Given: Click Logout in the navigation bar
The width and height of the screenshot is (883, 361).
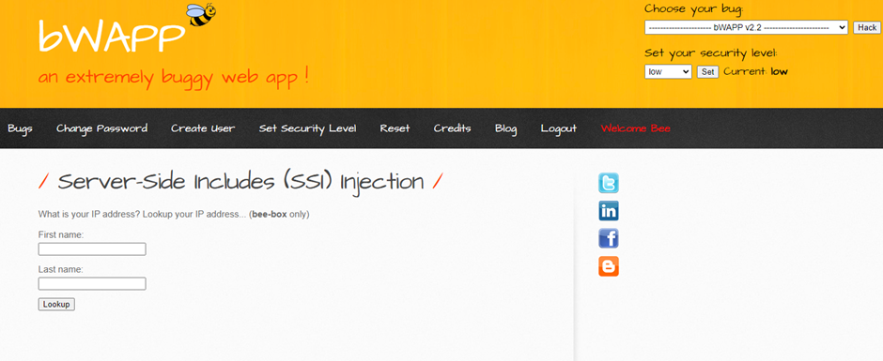Looking at the screenshot, I should click(559, 128).
